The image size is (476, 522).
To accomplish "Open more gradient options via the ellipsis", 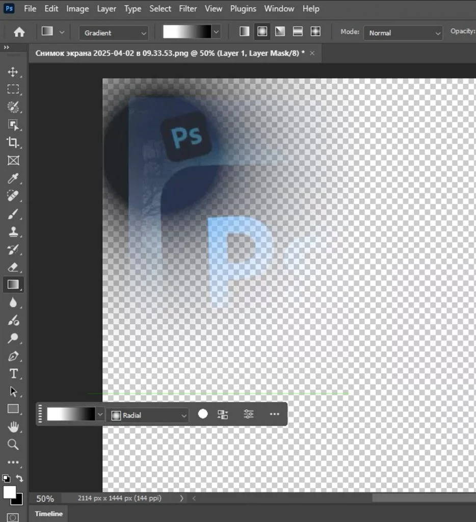I will click(x=274, y=414).
